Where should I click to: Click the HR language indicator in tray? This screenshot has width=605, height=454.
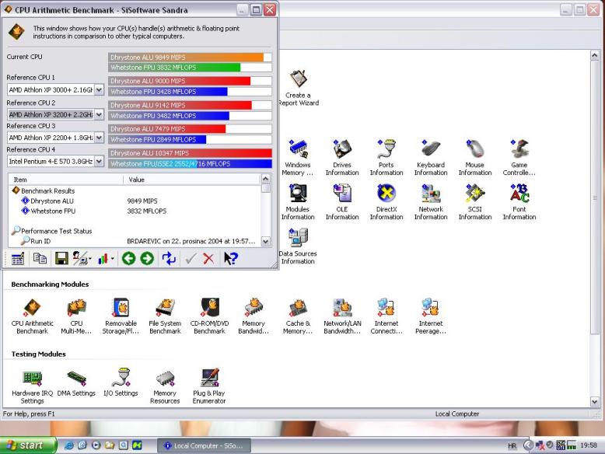(512, 446)
